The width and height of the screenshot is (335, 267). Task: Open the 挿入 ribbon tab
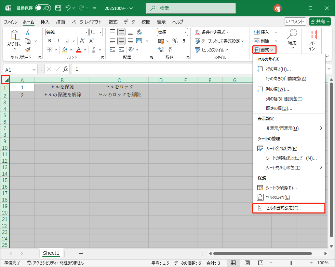pyautogui.click(x=45, y=22)
